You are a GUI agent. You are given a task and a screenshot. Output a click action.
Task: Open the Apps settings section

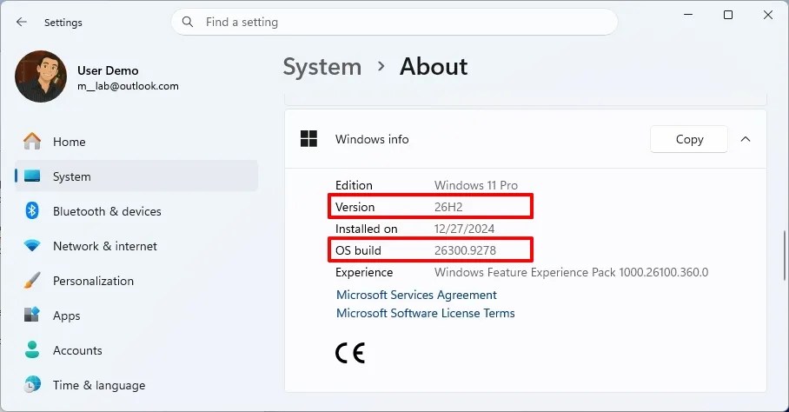[136, 316]
